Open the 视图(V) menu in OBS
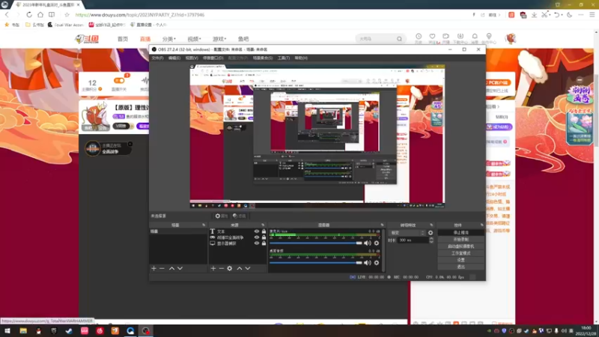The image size is (599, 337). click(x=192, y=58)
